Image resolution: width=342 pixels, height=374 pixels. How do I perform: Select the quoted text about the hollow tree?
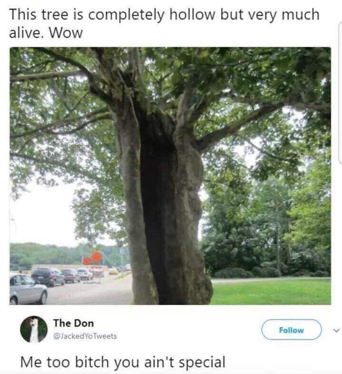pyautogui.click(x=164, y=23)
